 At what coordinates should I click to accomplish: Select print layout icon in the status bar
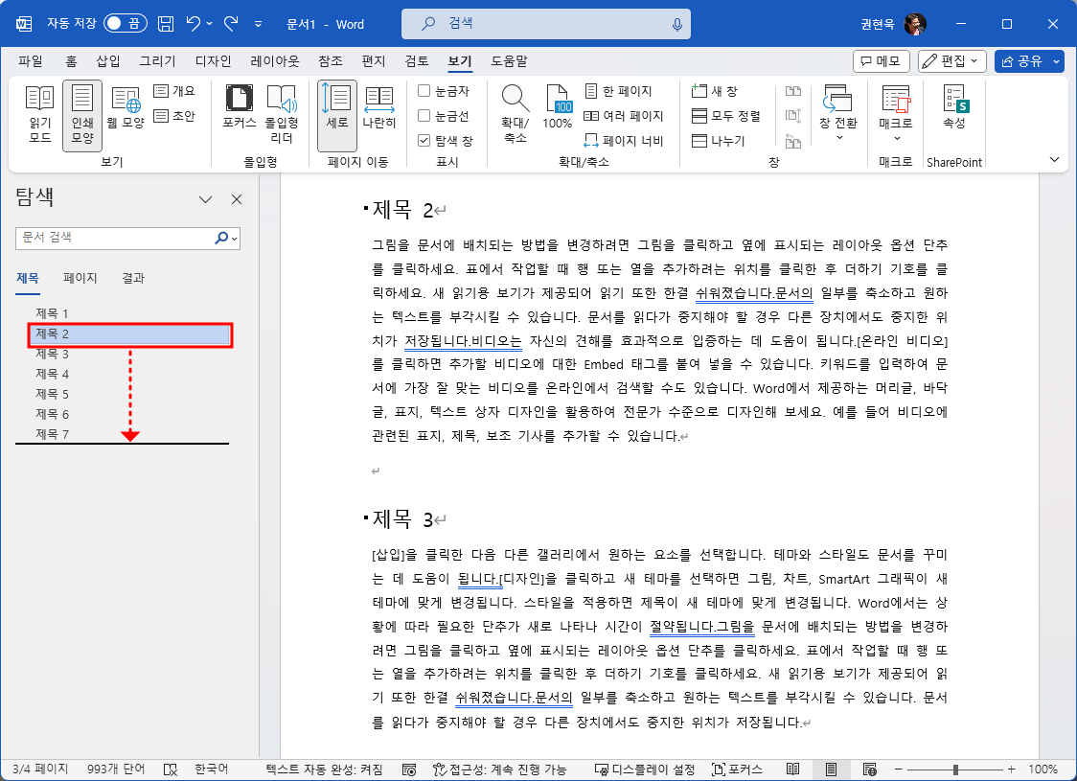click(x=831, y=770)
